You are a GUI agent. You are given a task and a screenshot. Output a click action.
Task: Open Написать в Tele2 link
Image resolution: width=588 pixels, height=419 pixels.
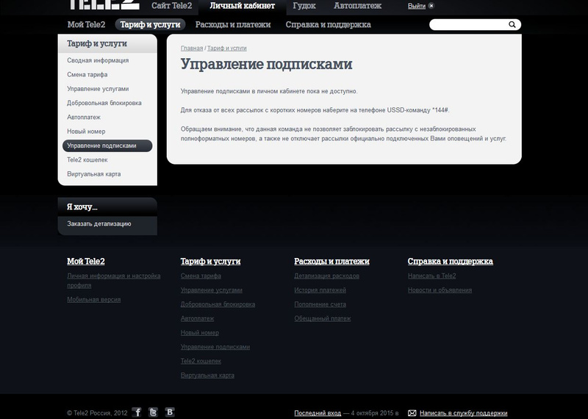432,276
